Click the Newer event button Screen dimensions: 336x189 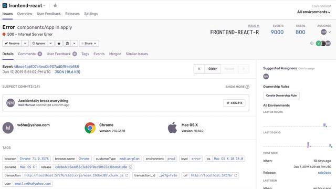(229, 69)
